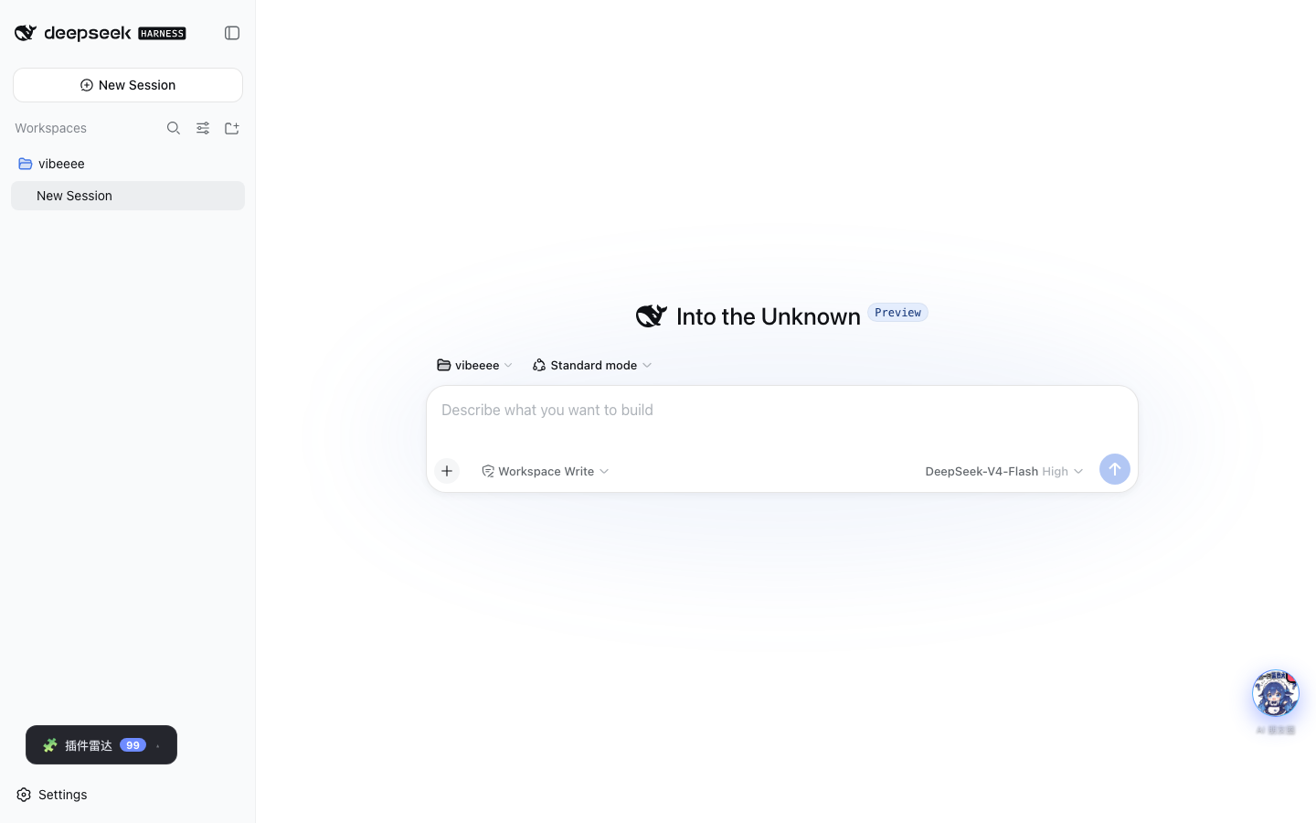Screen dimensions: 1316x823
Task: Click the anime avatar AI assistant widget
Action: coord(1276,693)
